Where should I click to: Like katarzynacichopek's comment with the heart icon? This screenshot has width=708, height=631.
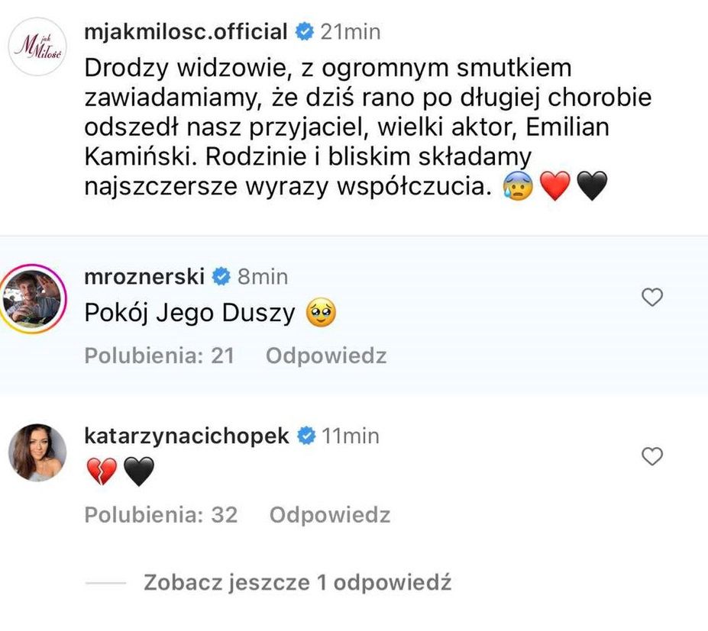pos(651,456)
